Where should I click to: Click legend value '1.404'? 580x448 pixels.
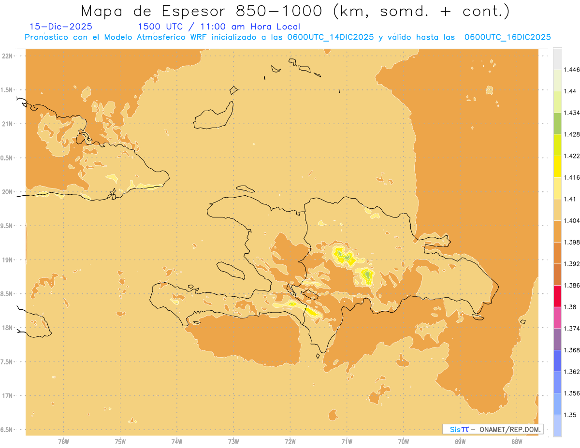[x=572, y=220]
